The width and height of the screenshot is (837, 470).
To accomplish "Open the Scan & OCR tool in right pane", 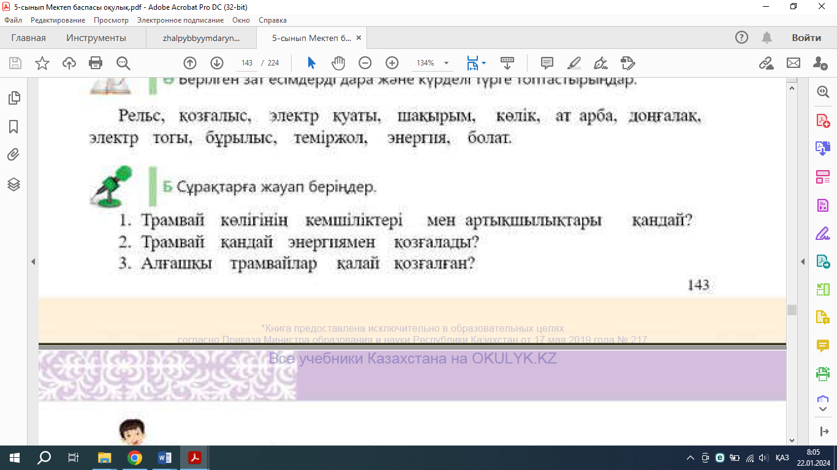I will click(822, 374).
